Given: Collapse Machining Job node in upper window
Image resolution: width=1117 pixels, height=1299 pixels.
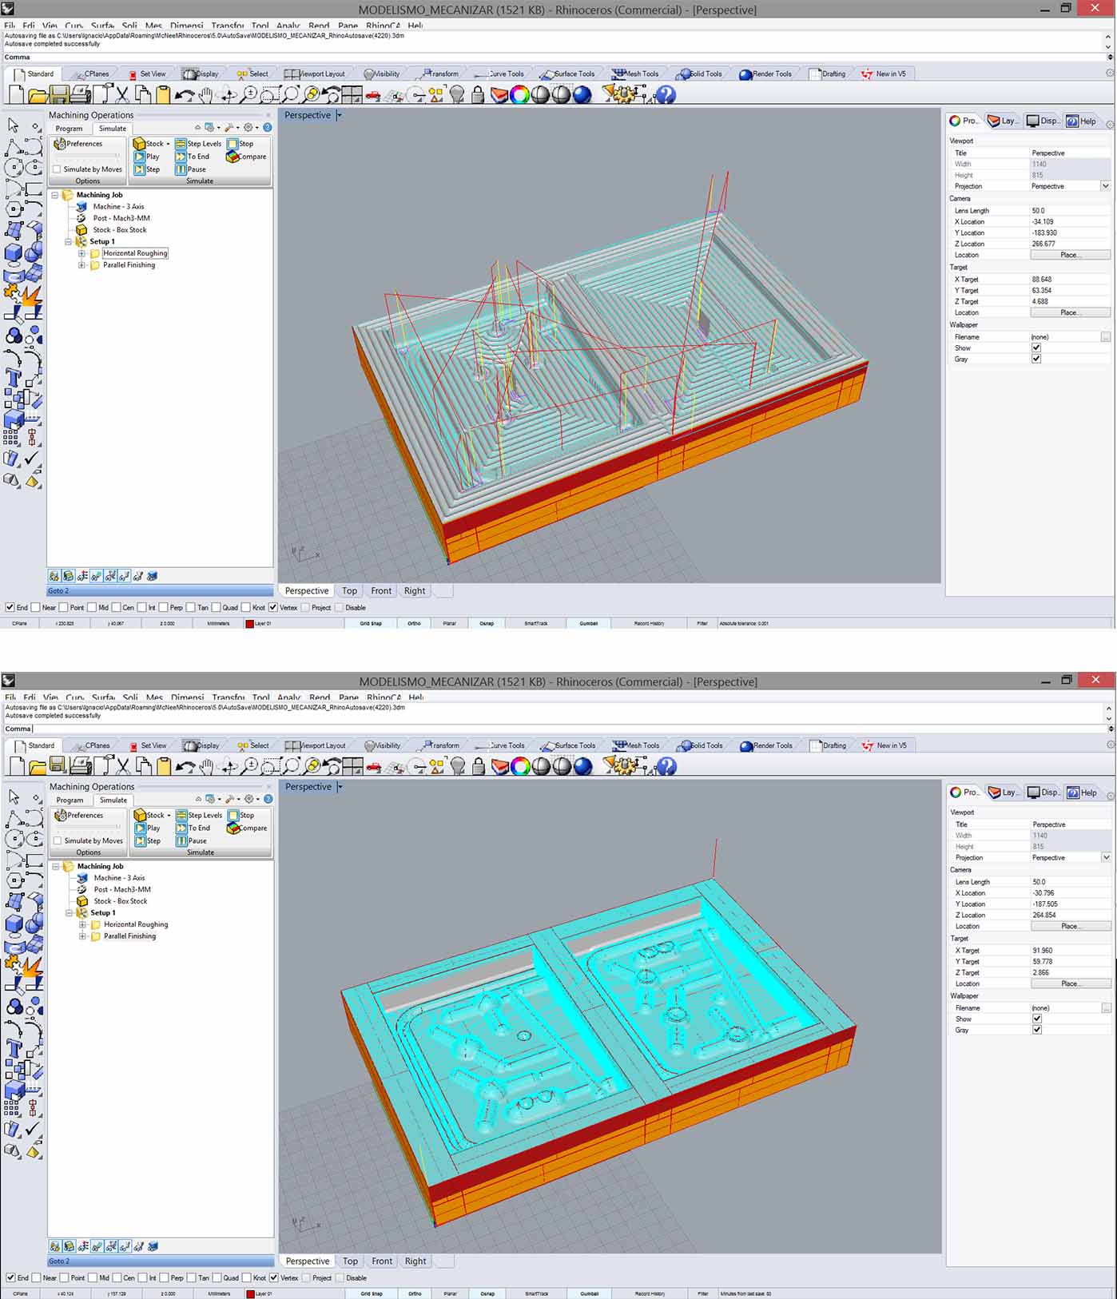Looking at the screenshot, I should tap(55, 195).
